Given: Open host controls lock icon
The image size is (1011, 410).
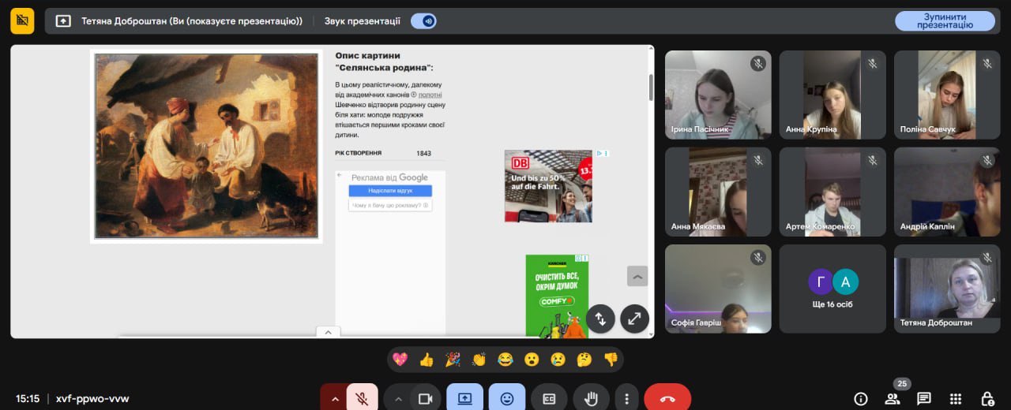Looking at the screenshot, I should [x=987, y=398].
